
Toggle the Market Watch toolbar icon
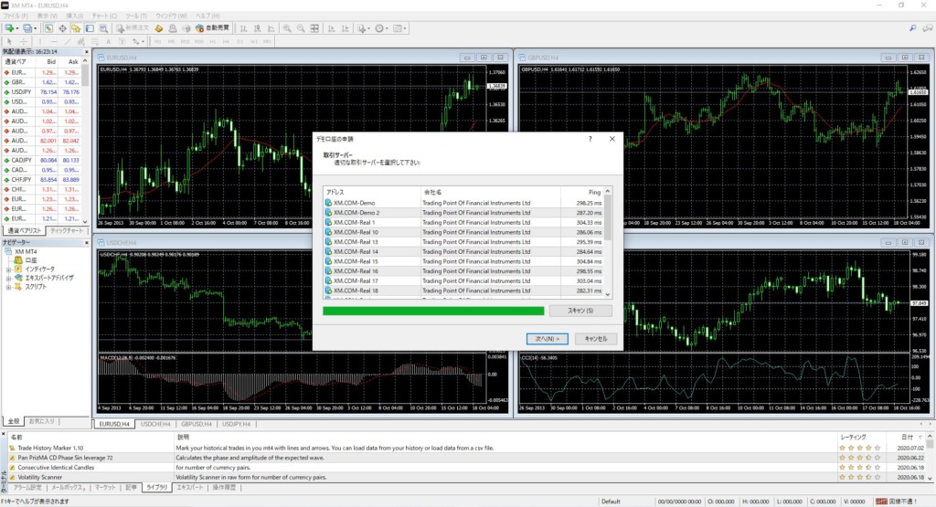pos(48,28)
